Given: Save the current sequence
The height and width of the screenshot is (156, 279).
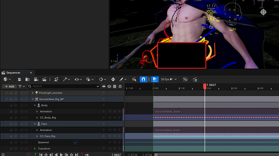Looking at the screenshot, I should [19, 79].
